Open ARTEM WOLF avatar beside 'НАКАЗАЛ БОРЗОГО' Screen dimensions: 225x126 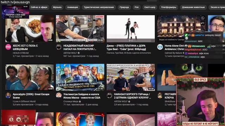(x=109, y=95)
